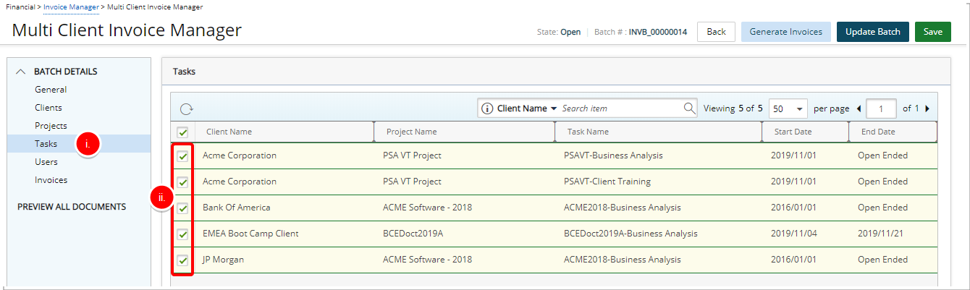Click the search magnifier icon

(x=689, y=108)
